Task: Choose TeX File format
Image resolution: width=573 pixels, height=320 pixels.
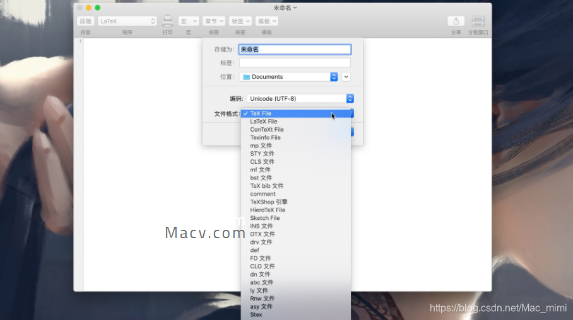Action: tap(296, 113)
